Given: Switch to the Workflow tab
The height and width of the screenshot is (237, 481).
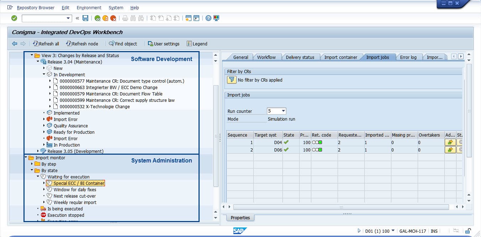Looking at the screenshot, I should (x=266, y=57).
